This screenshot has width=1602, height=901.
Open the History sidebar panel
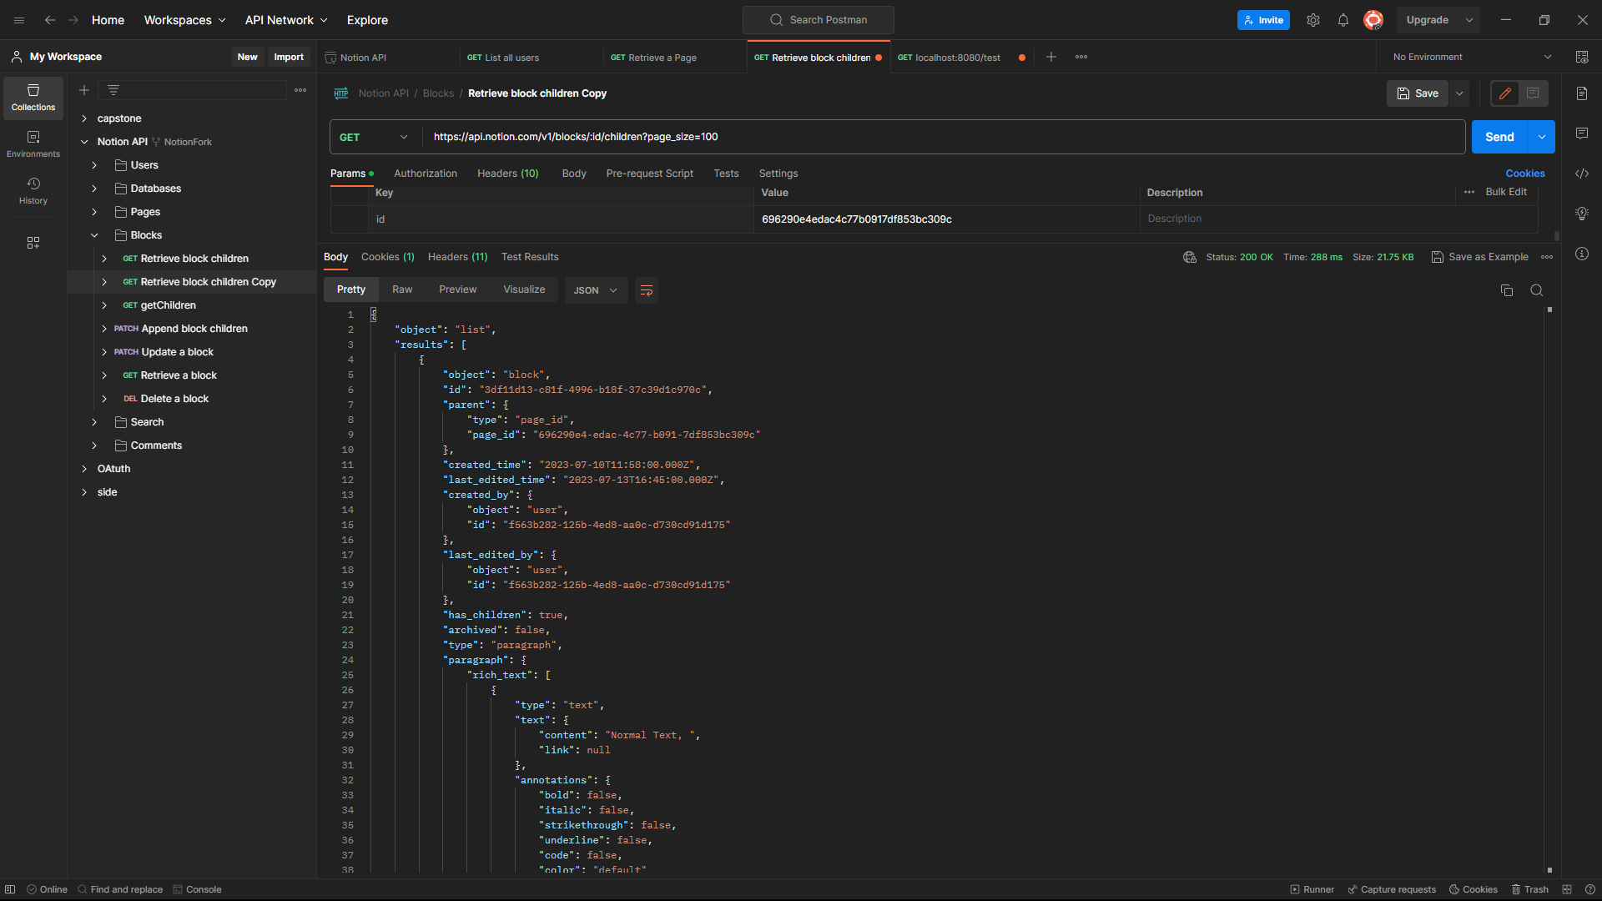pyautogui.click(x=33, y=191)
